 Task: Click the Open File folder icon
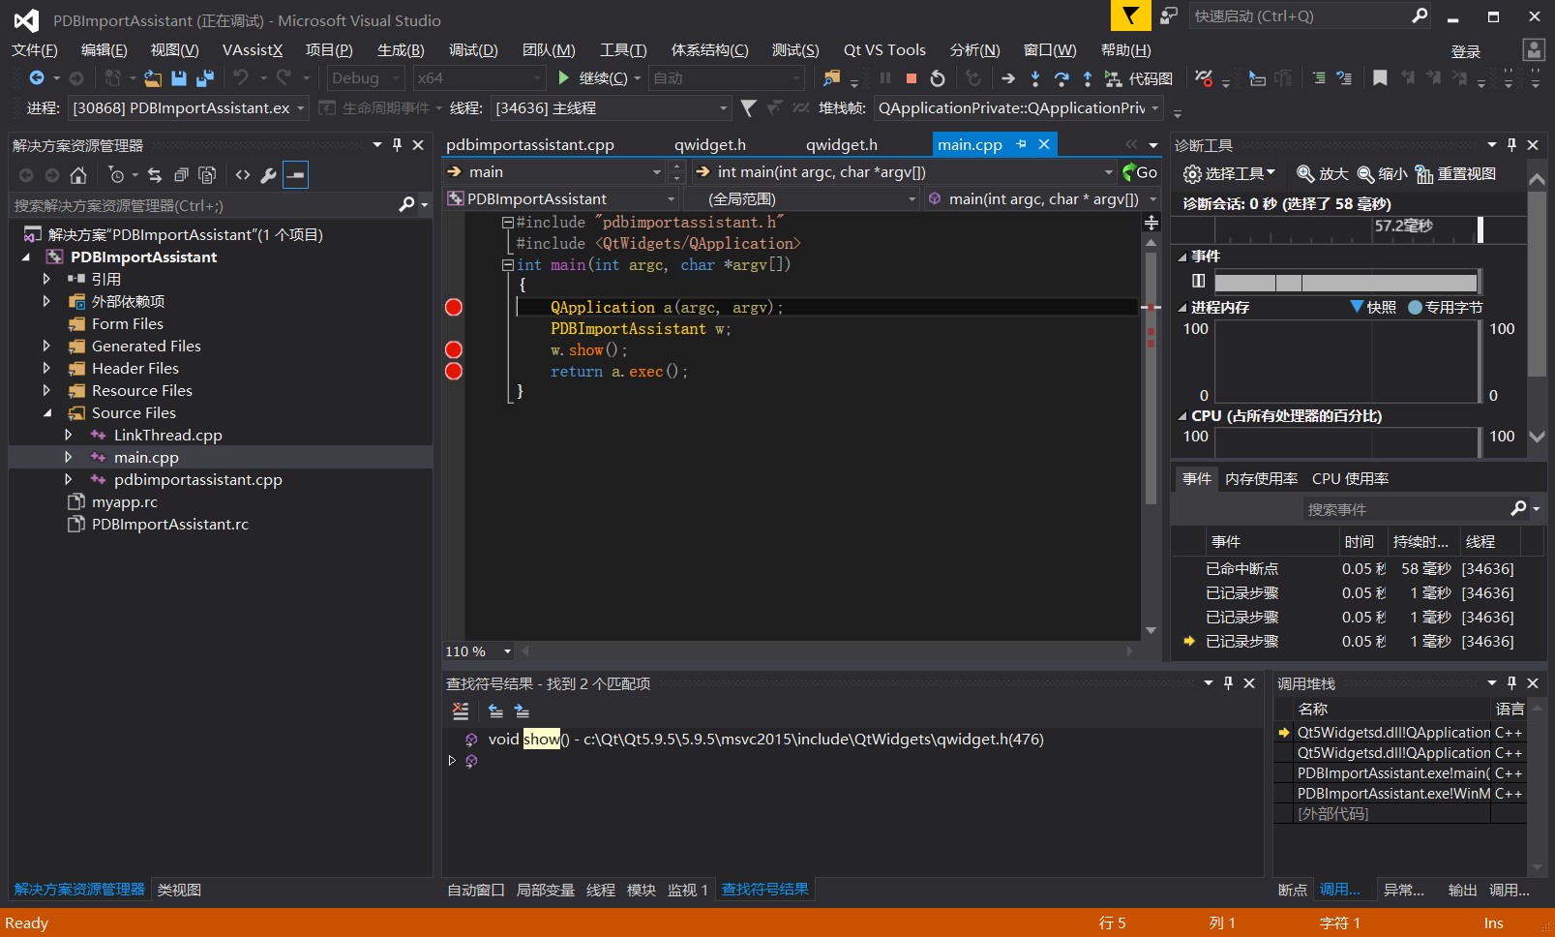153,78
